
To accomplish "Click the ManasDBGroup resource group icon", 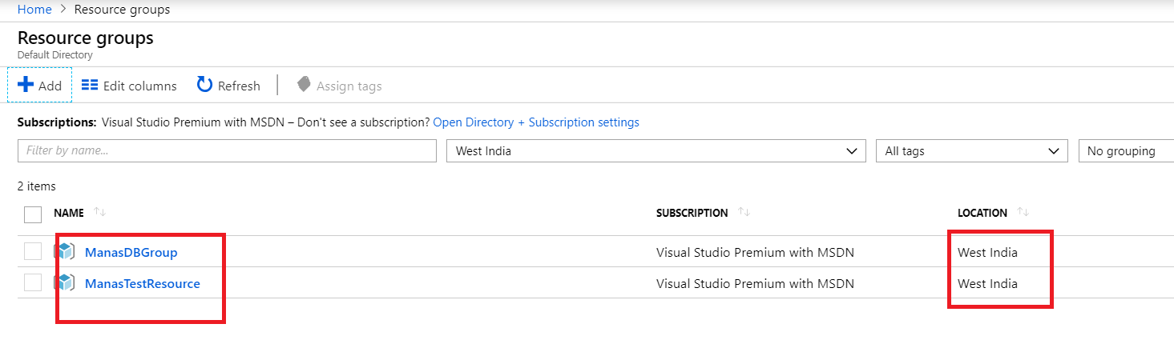I will pyautogui.click(x=65, y=252).
